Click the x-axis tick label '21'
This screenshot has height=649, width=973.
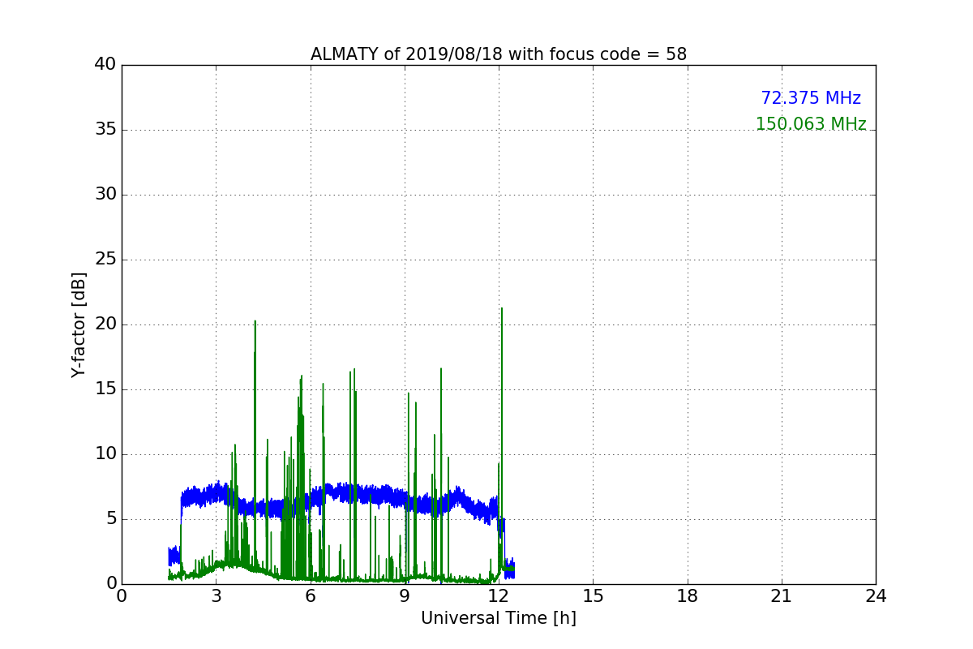click(x=782, y=596)
